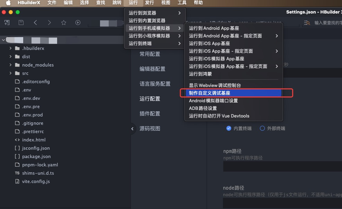Choose 运行到鸿蒙
This screenshot has width=342, height=209.
(233, 74)
